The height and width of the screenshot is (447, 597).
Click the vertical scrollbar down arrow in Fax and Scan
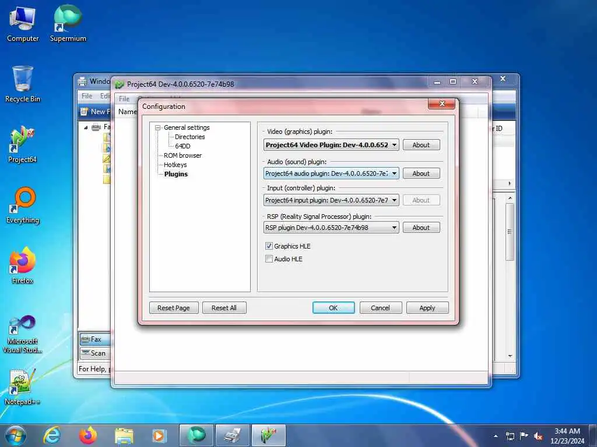(510, 356)
